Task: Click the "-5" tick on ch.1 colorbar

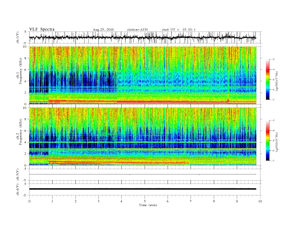Action: (273, 80)
